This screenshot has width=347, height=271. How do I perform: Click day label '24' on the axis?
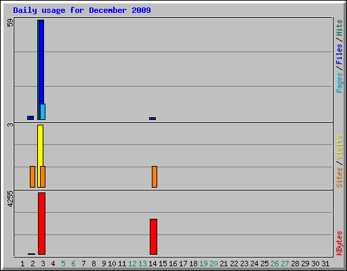[x=254, y=264]
